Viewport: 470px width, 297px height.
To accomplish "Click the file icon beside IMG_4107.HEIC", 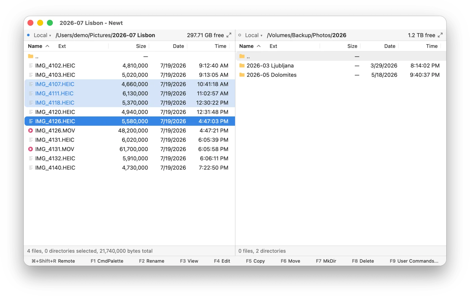I will pyautogui.click(x=31, y=84).
